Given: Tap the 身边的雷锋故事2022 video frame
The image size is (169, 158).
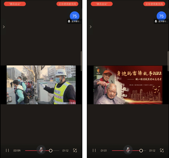Looking at the screenshot, I should pos(128,85).
